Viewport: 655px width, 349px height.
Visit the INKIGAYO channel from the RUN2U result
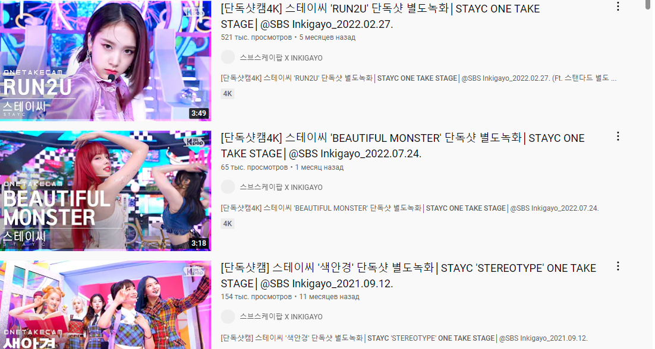click(x=281, y=58)
